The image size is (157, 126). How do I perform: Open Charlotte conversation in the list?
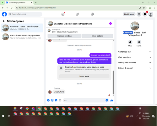[22, 28]
